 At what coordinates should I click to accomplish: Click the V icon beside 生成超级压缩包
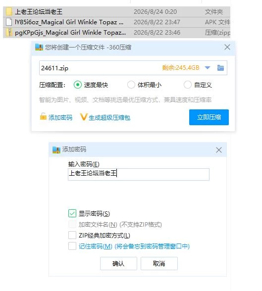point(84,117)
